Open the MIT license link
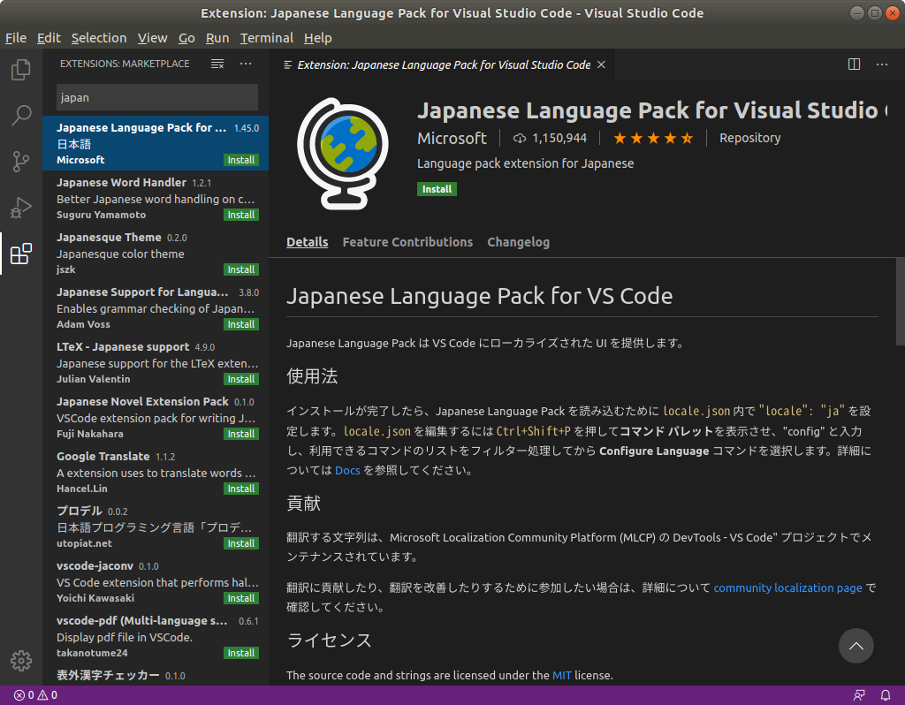The image size is (905, 705). pyautogui.click(x=561, y=675)
